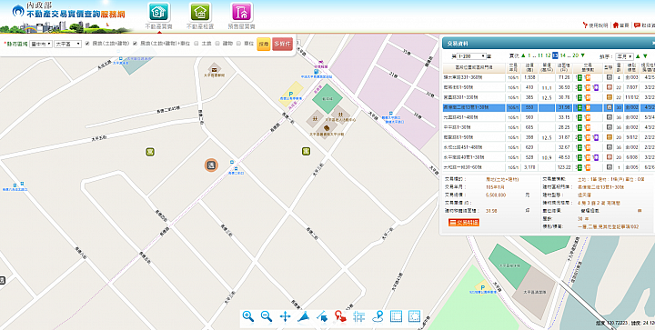
Task: Click orange building icon in the 590 price row
Action: 588,117
